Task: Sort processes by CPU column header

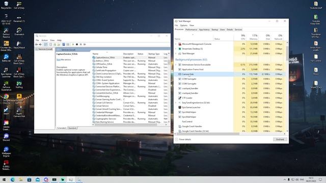Action: (240, 37)
